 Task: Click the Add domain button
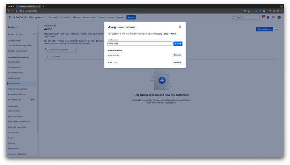pyautogui.click(x=178, y=44)
